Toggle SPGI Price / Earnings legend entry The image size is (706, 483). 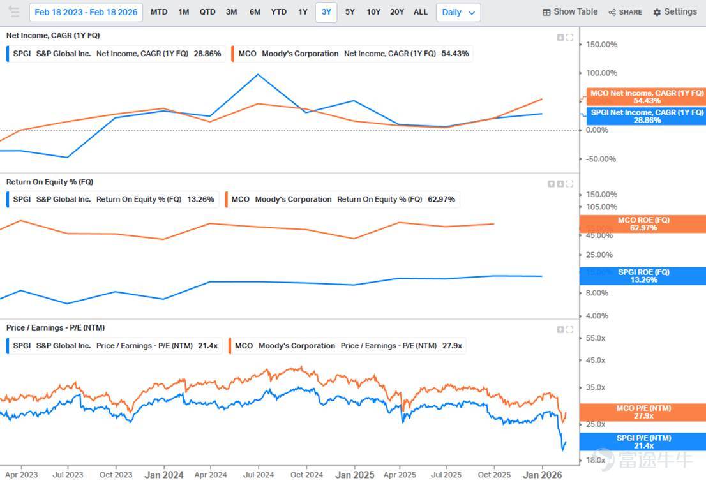(x=114, y=346)
